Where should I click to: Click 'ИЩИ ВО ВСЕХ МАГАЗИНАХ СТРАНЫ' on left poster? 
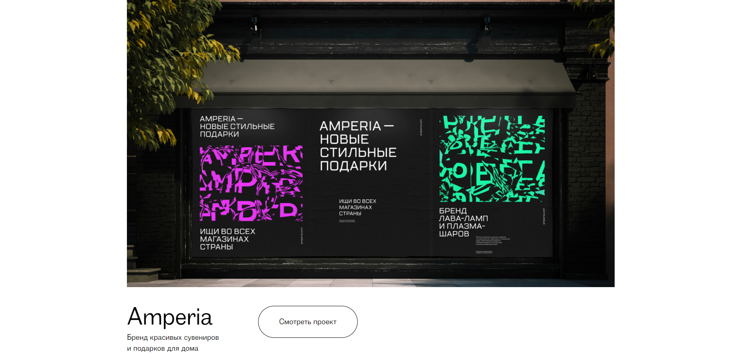coord(227,239)
